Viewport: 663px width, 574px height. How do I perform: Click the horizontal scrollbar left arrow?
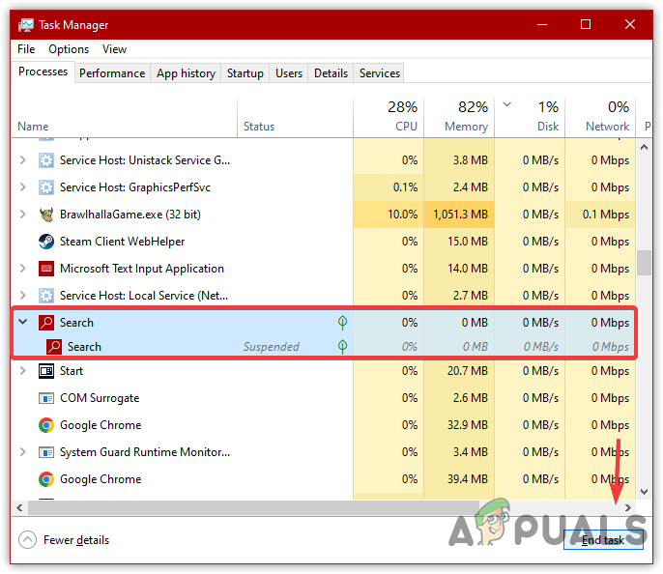[20, 507]
